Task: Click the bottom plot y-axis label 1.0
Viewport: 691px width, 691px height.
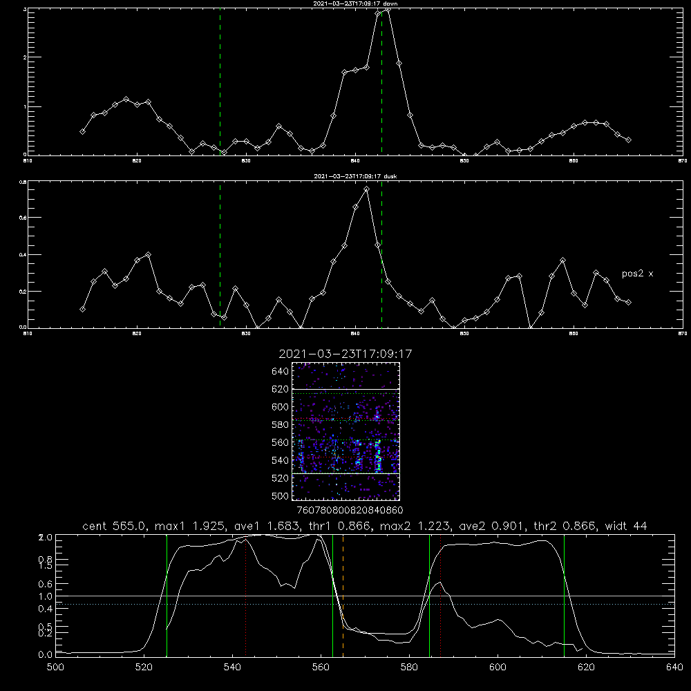Action: click(46, 596)
